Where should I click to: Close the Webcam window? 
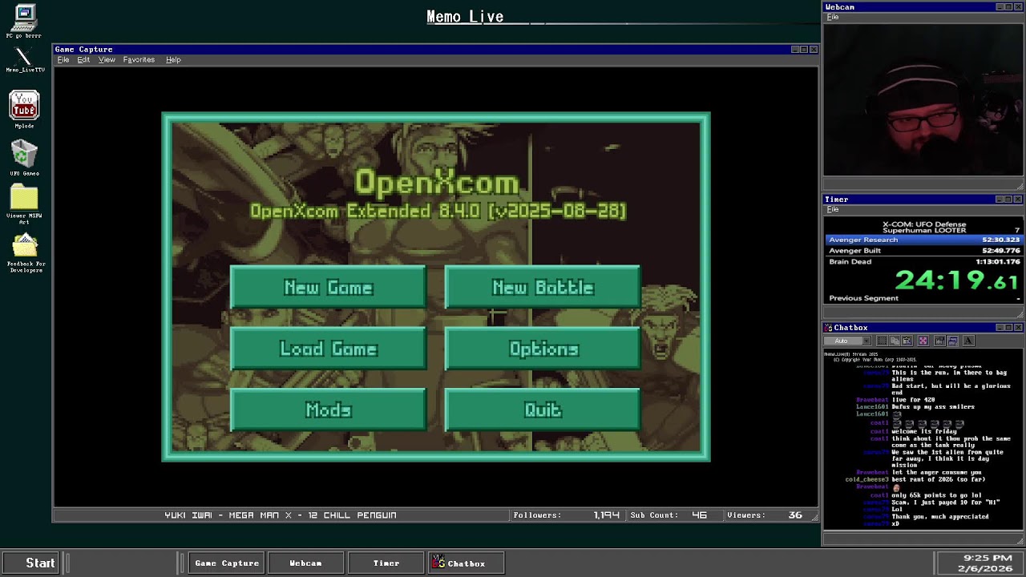click(1018, 7)
